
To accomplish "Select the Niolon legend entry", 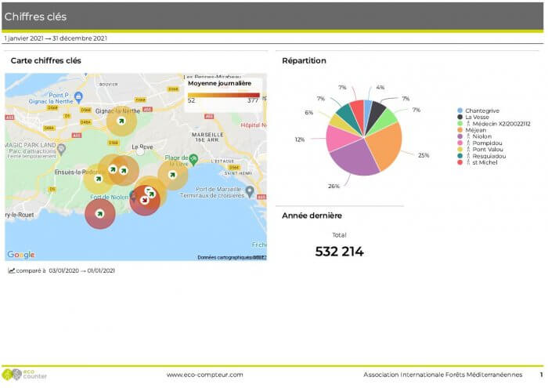I will pyautogui.click(x=474, y=136).
